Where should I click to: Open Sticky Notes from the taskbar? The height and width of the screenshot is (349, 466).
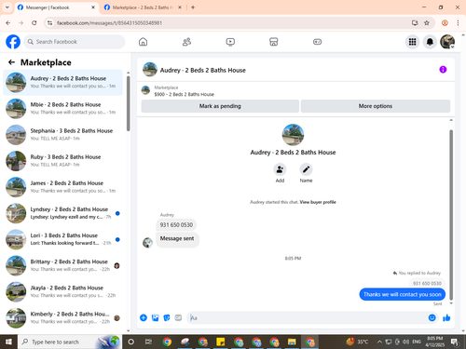221,342
